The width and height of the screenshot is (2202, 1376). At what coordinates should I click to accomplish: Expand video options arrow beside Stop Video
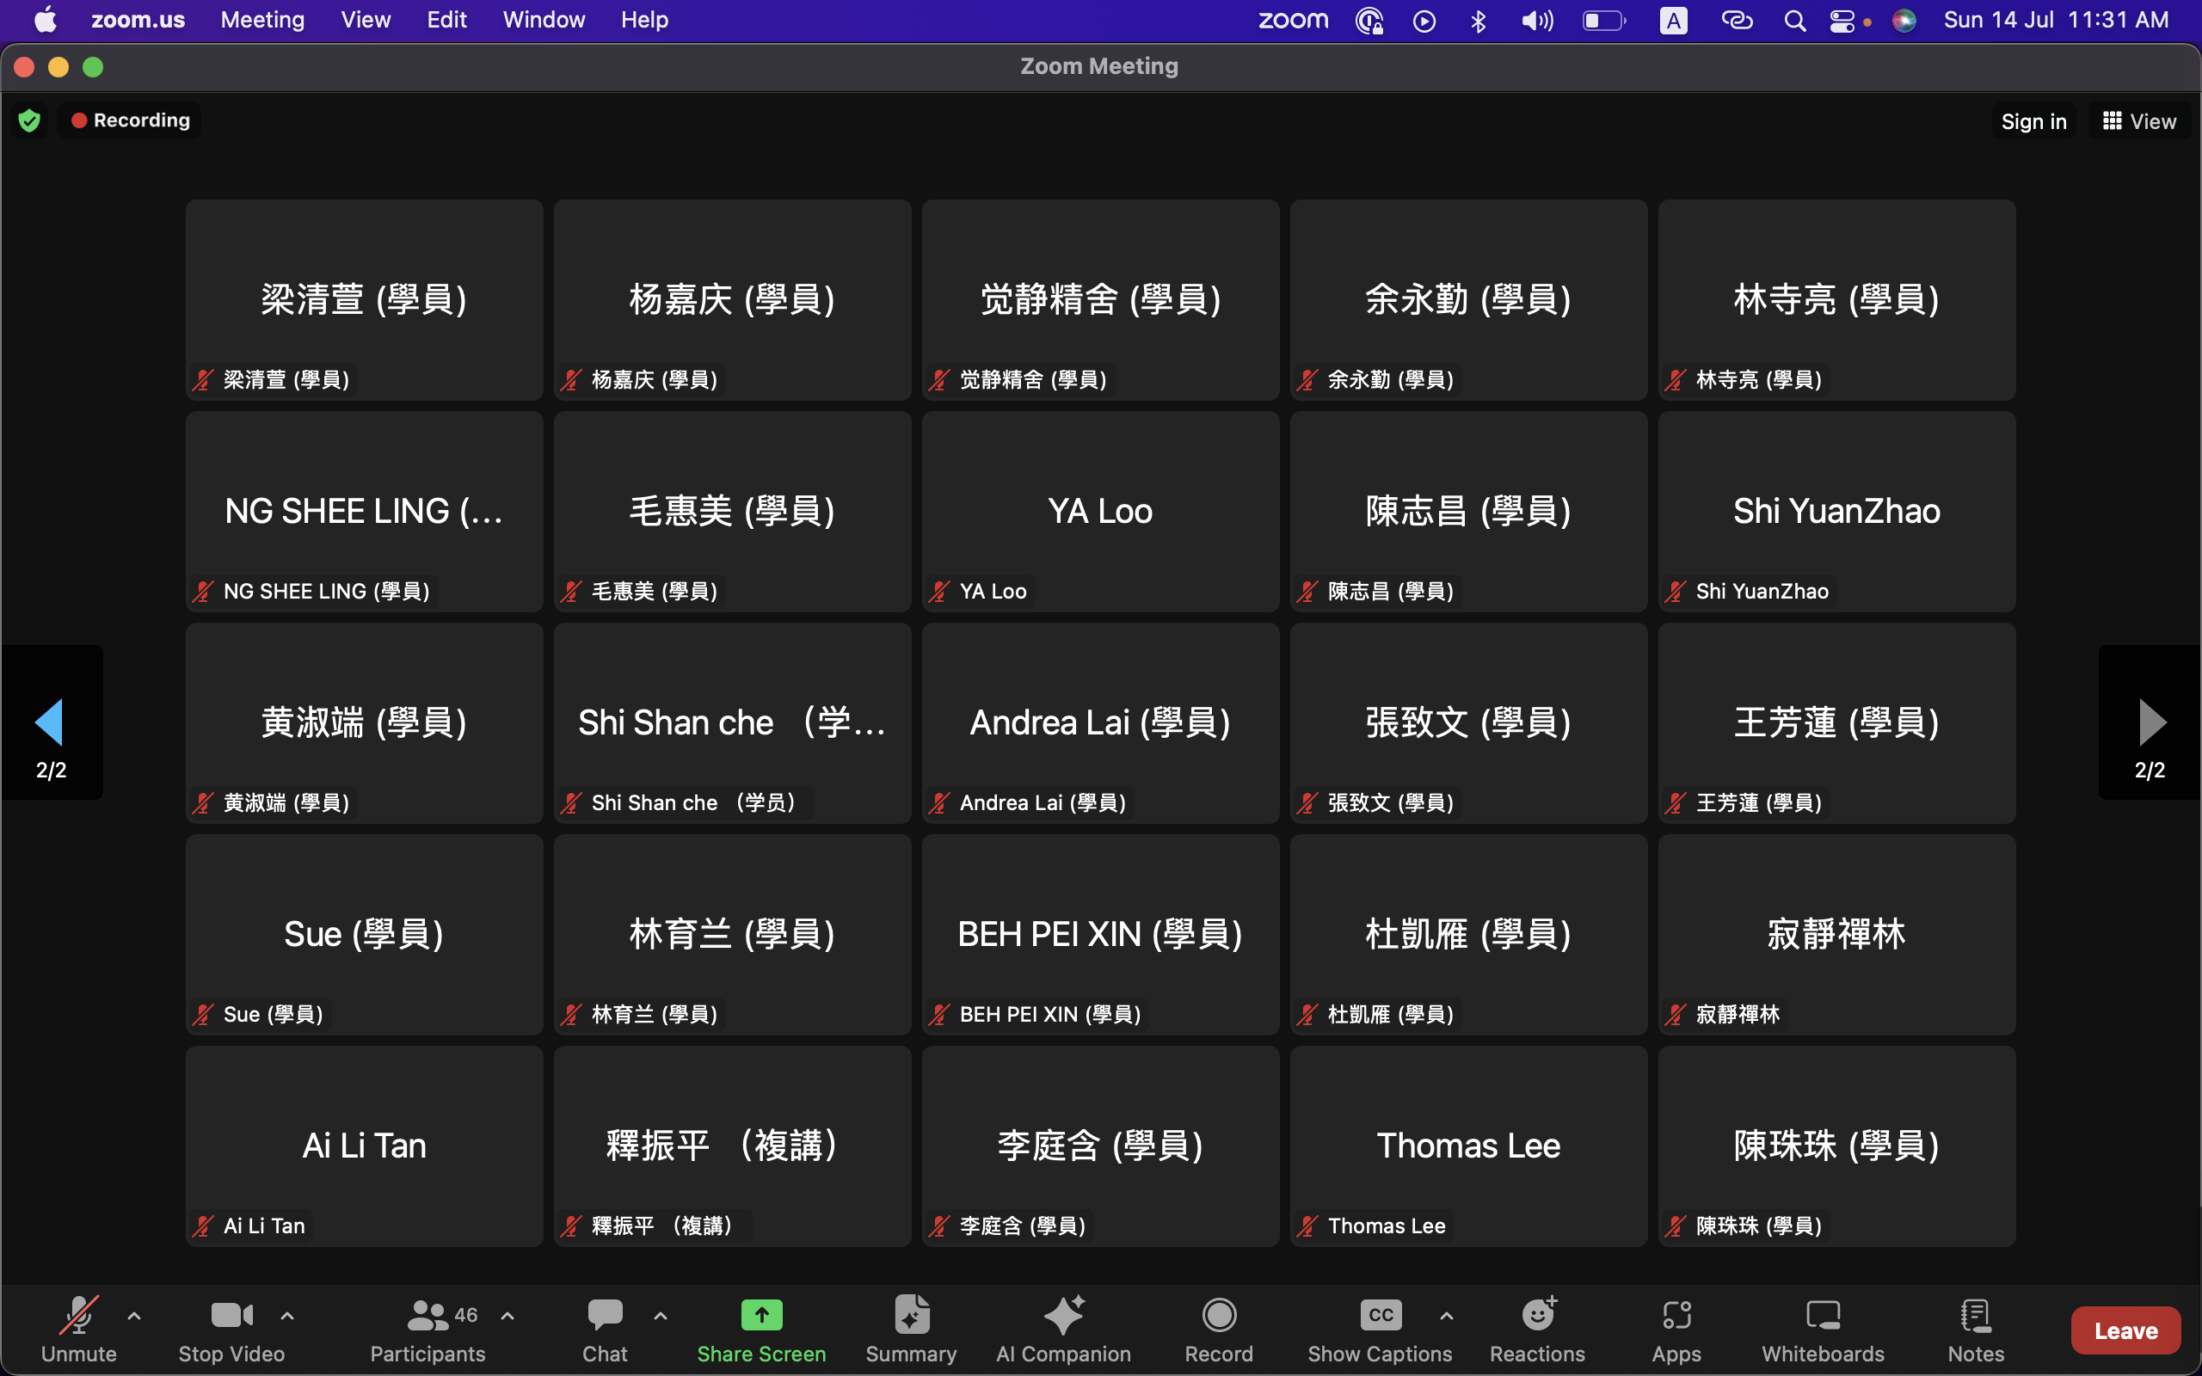click(x=286, y=1316)
